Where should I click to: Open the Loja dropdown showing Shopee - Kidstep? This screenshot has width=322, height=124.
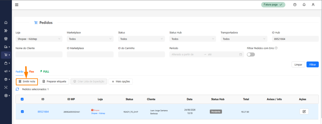[39, 39]
